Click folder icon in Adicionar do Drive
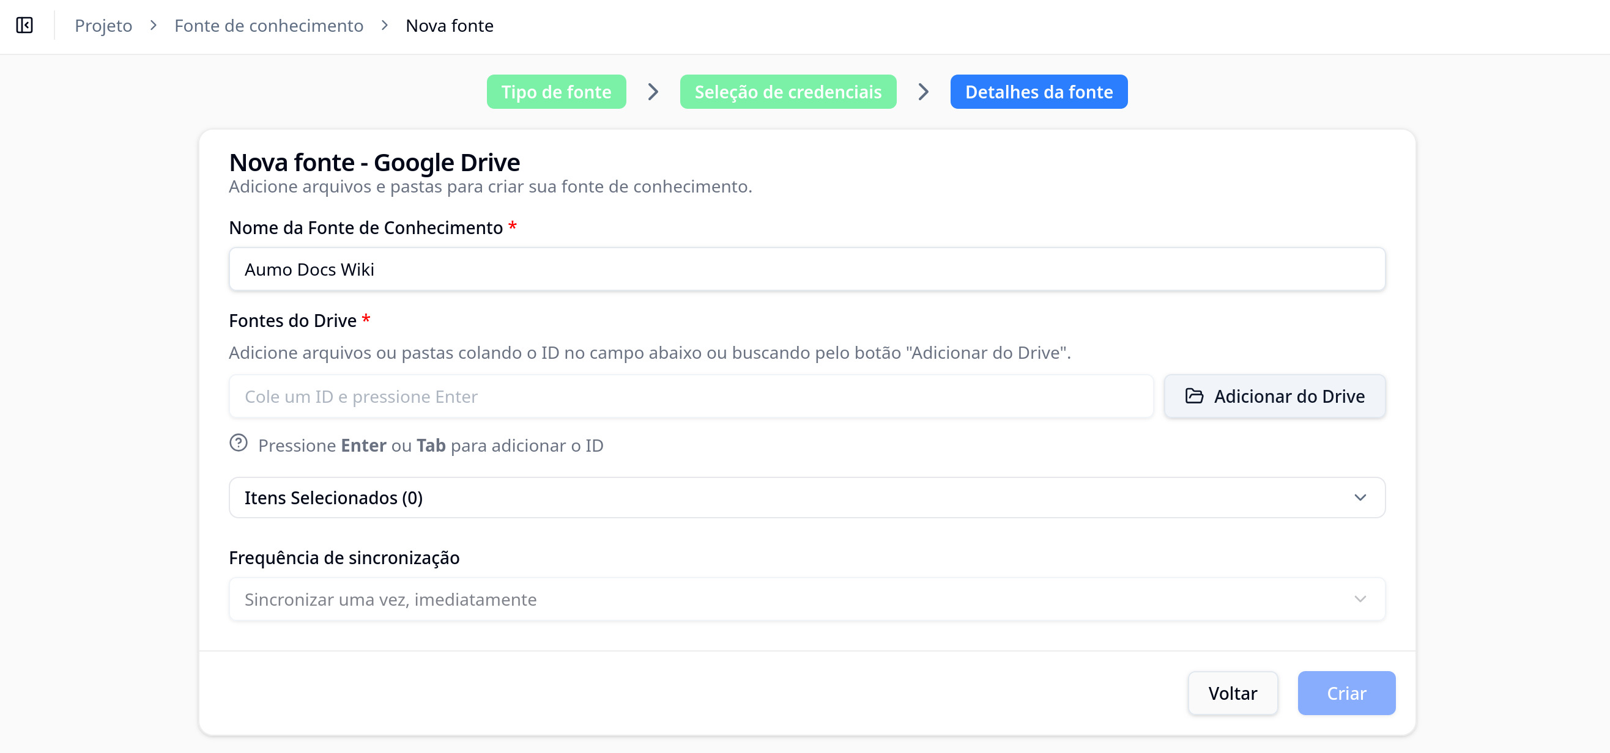The height and width of the screenshot is (753, 1610). point(1194,396)
